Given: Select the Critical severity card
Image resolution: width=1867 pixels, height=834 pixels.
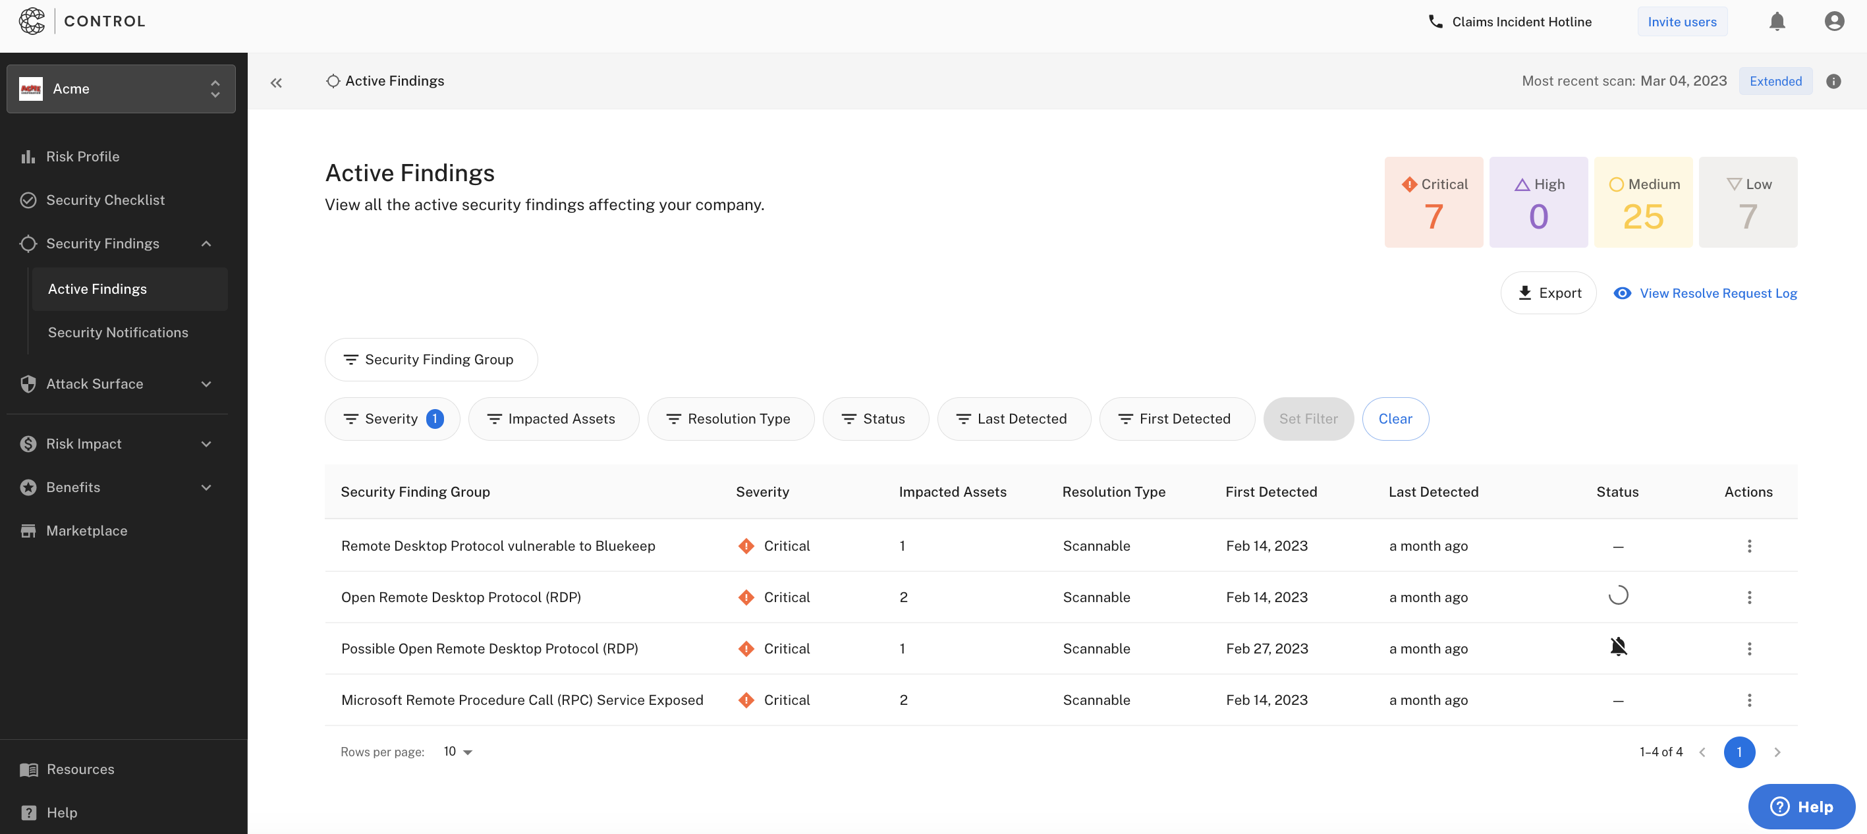Looking at the screenshot, I should (1433, 202).
